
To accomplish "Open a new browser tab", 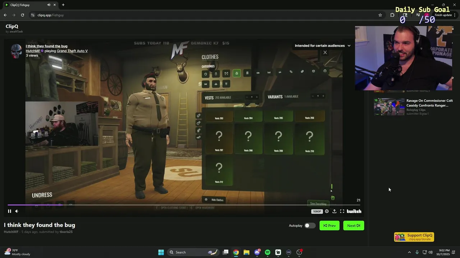I will pos(63,5).
